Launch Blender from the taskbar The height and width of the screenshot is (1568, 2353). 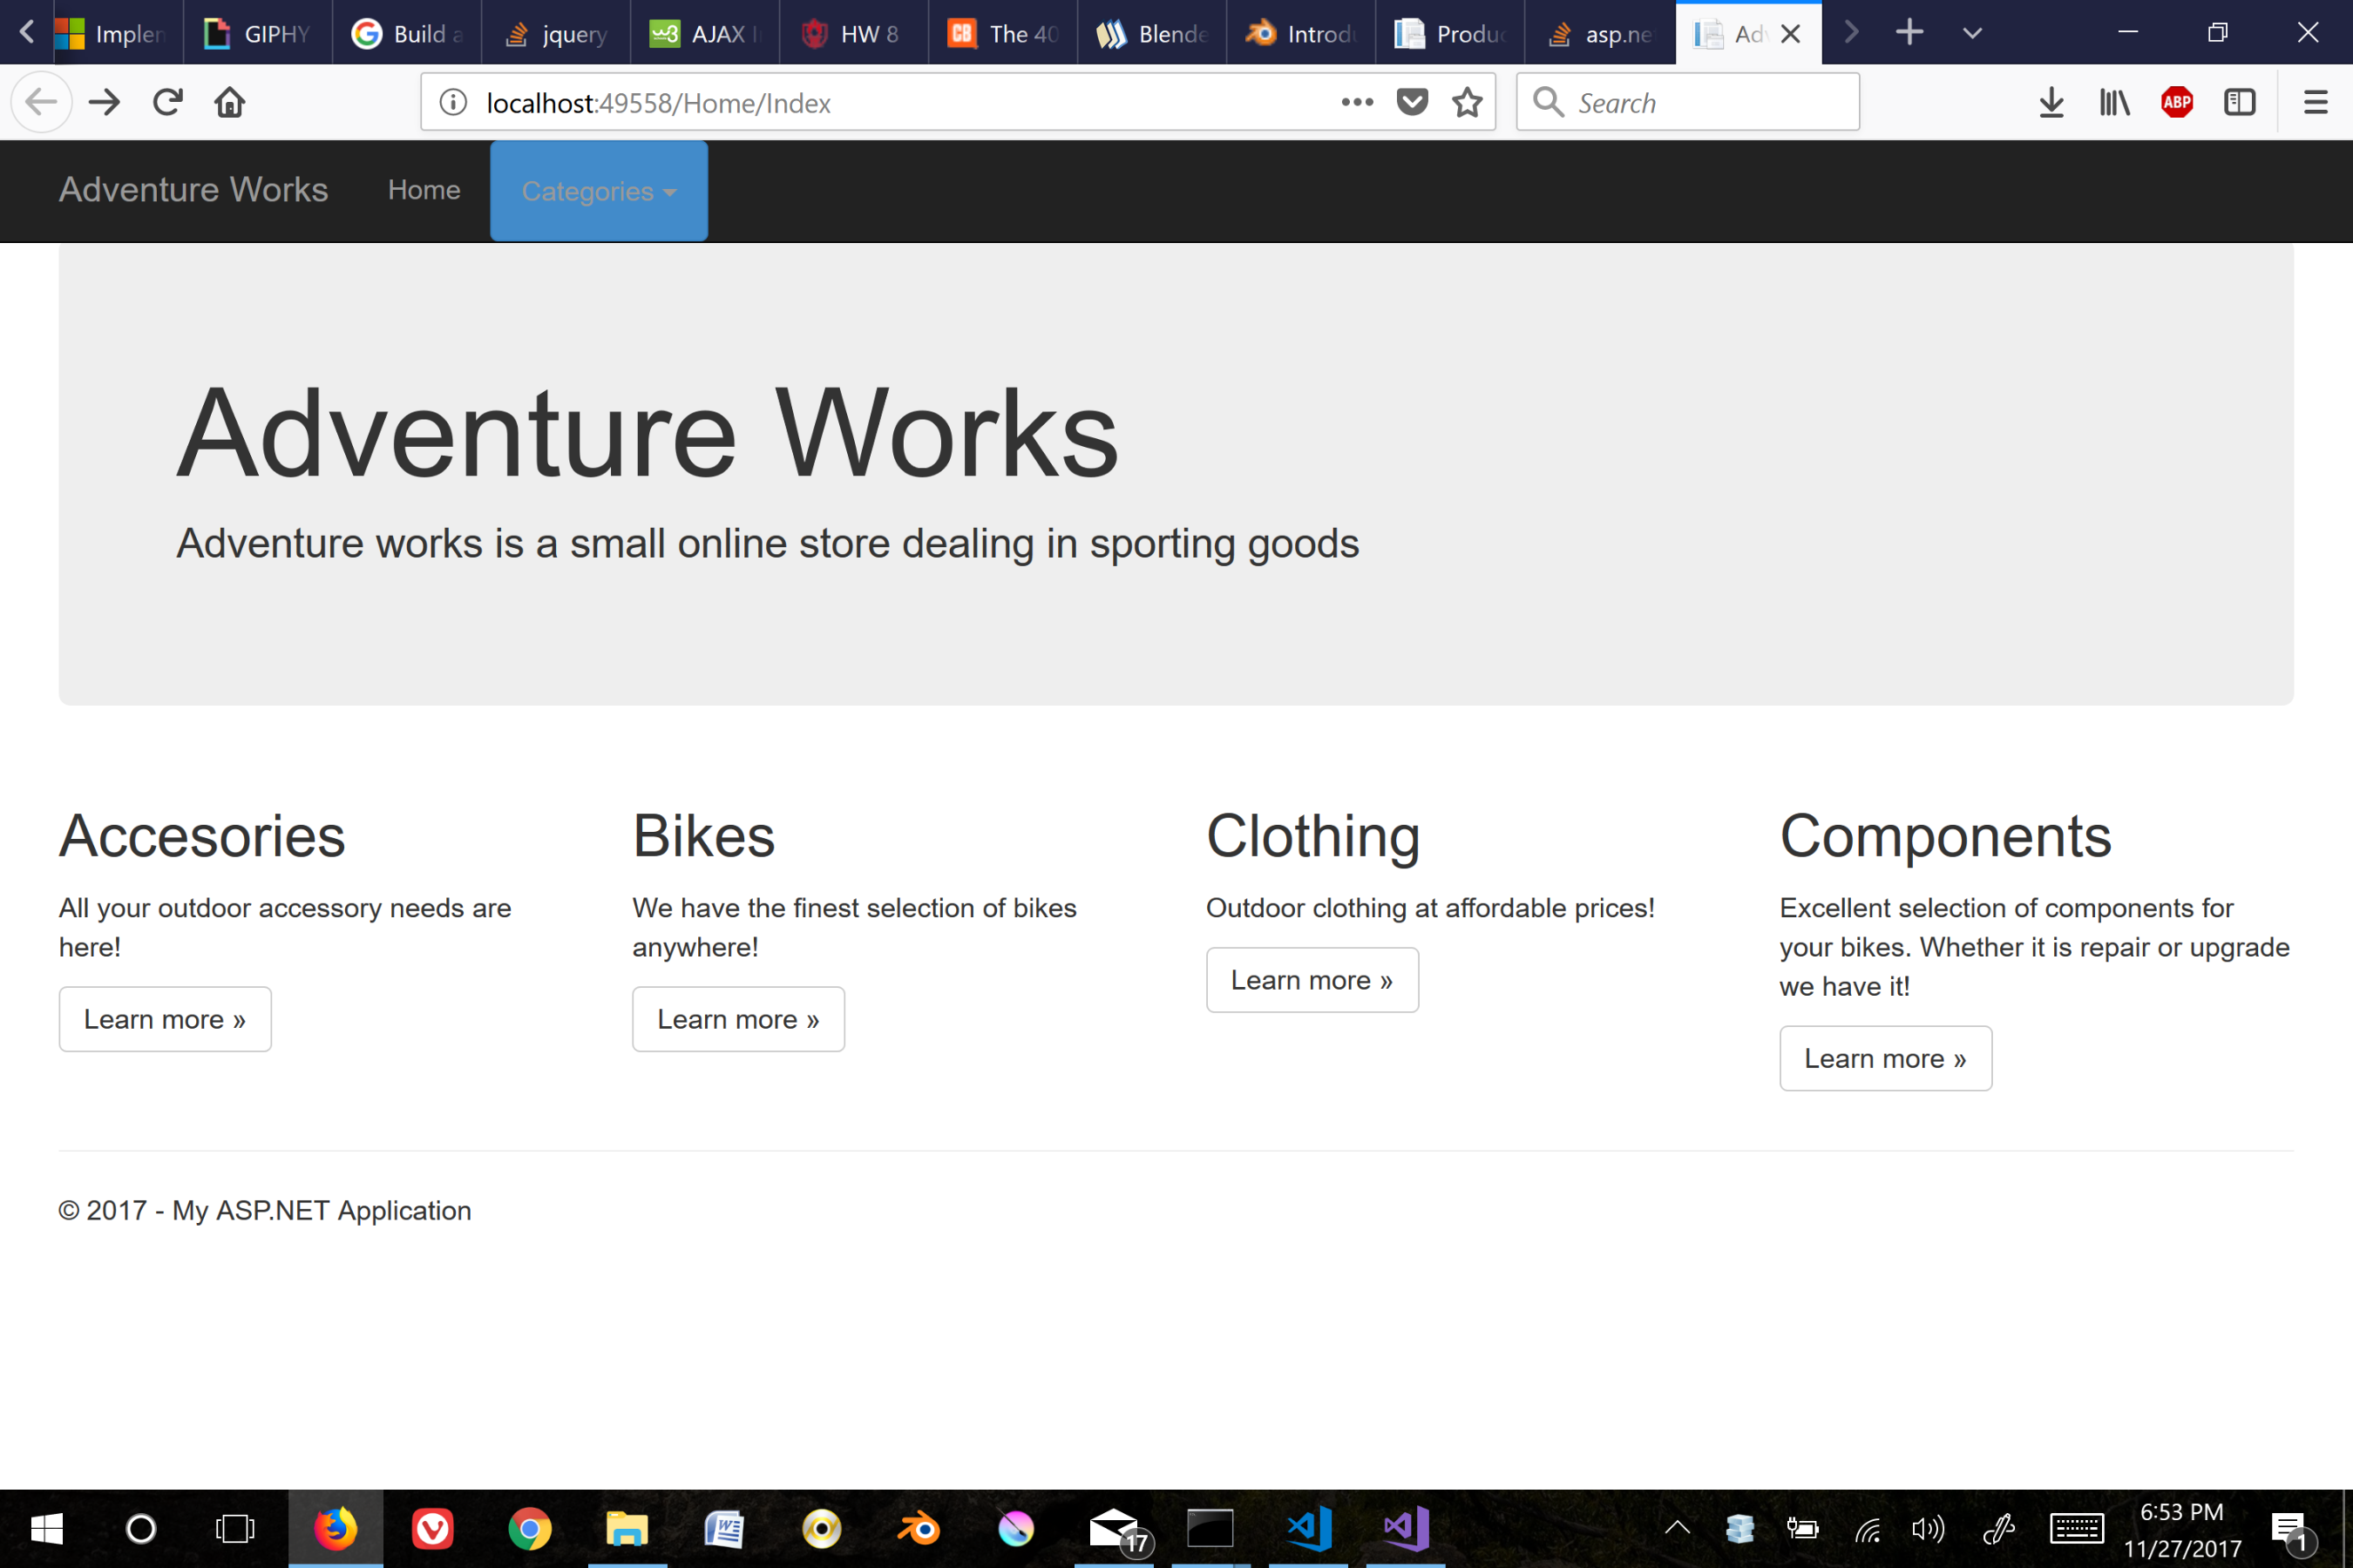pos(919,1528)
